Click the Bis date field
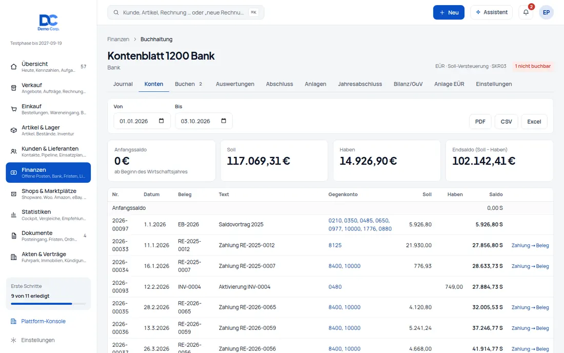 tap(204, 121)
